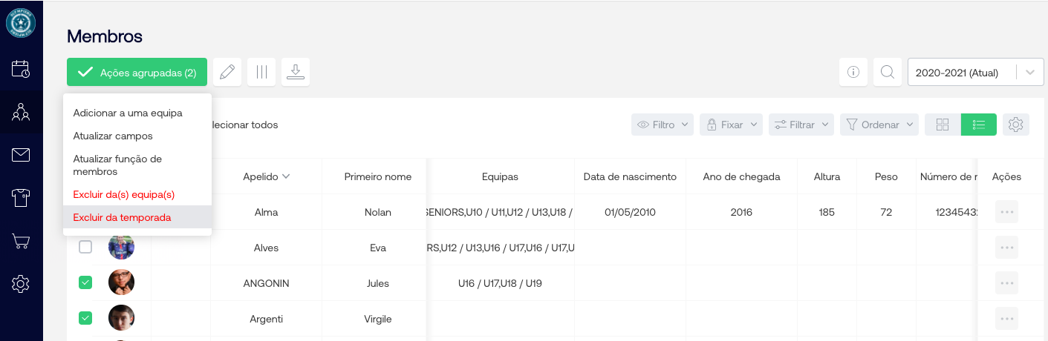Open the calendar icon in sidebar

tap(21, 69)
